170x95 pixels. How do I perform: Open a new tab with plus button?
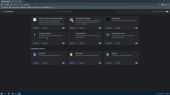point(24,2)
